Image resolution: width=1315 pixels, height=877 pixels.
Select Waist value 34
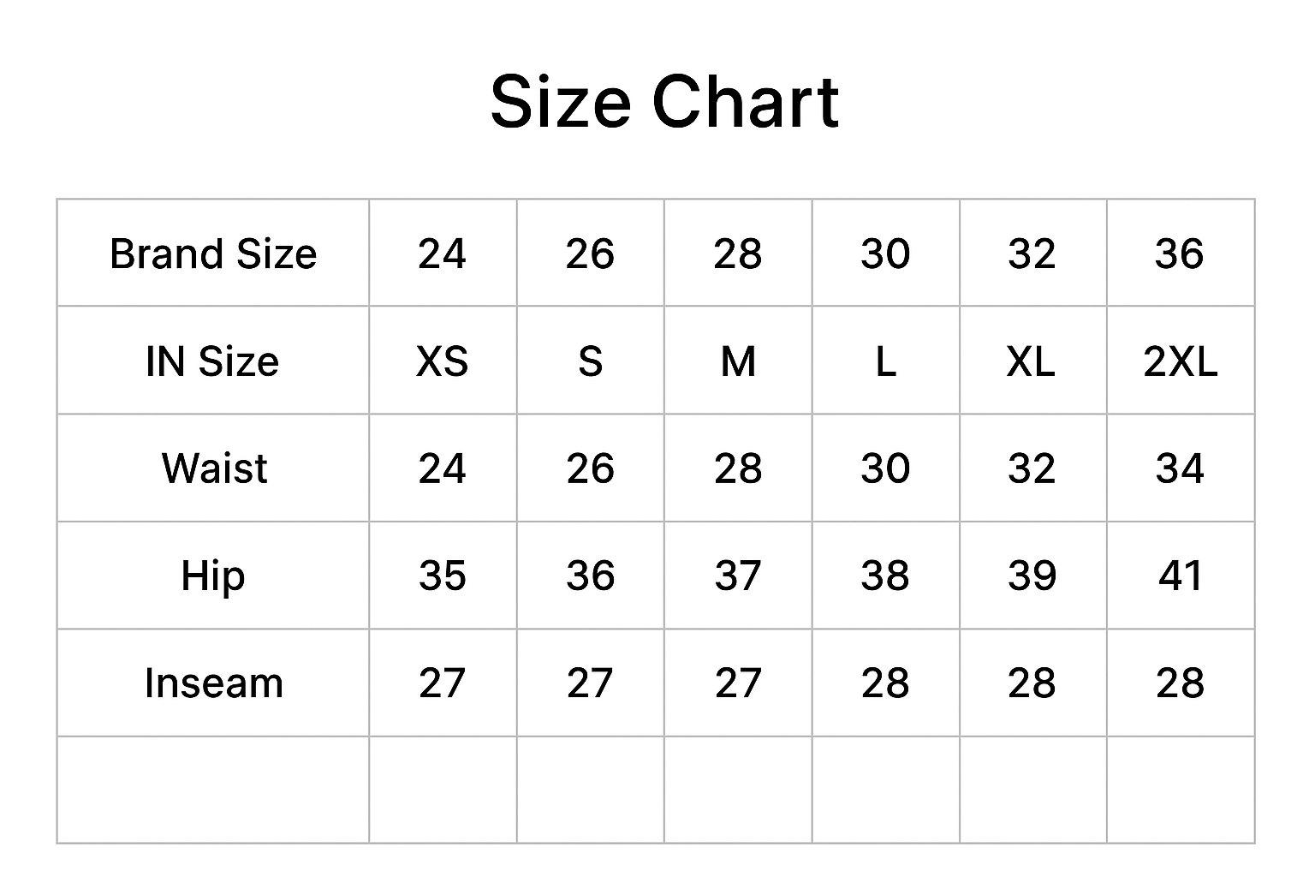point(1180,468)
